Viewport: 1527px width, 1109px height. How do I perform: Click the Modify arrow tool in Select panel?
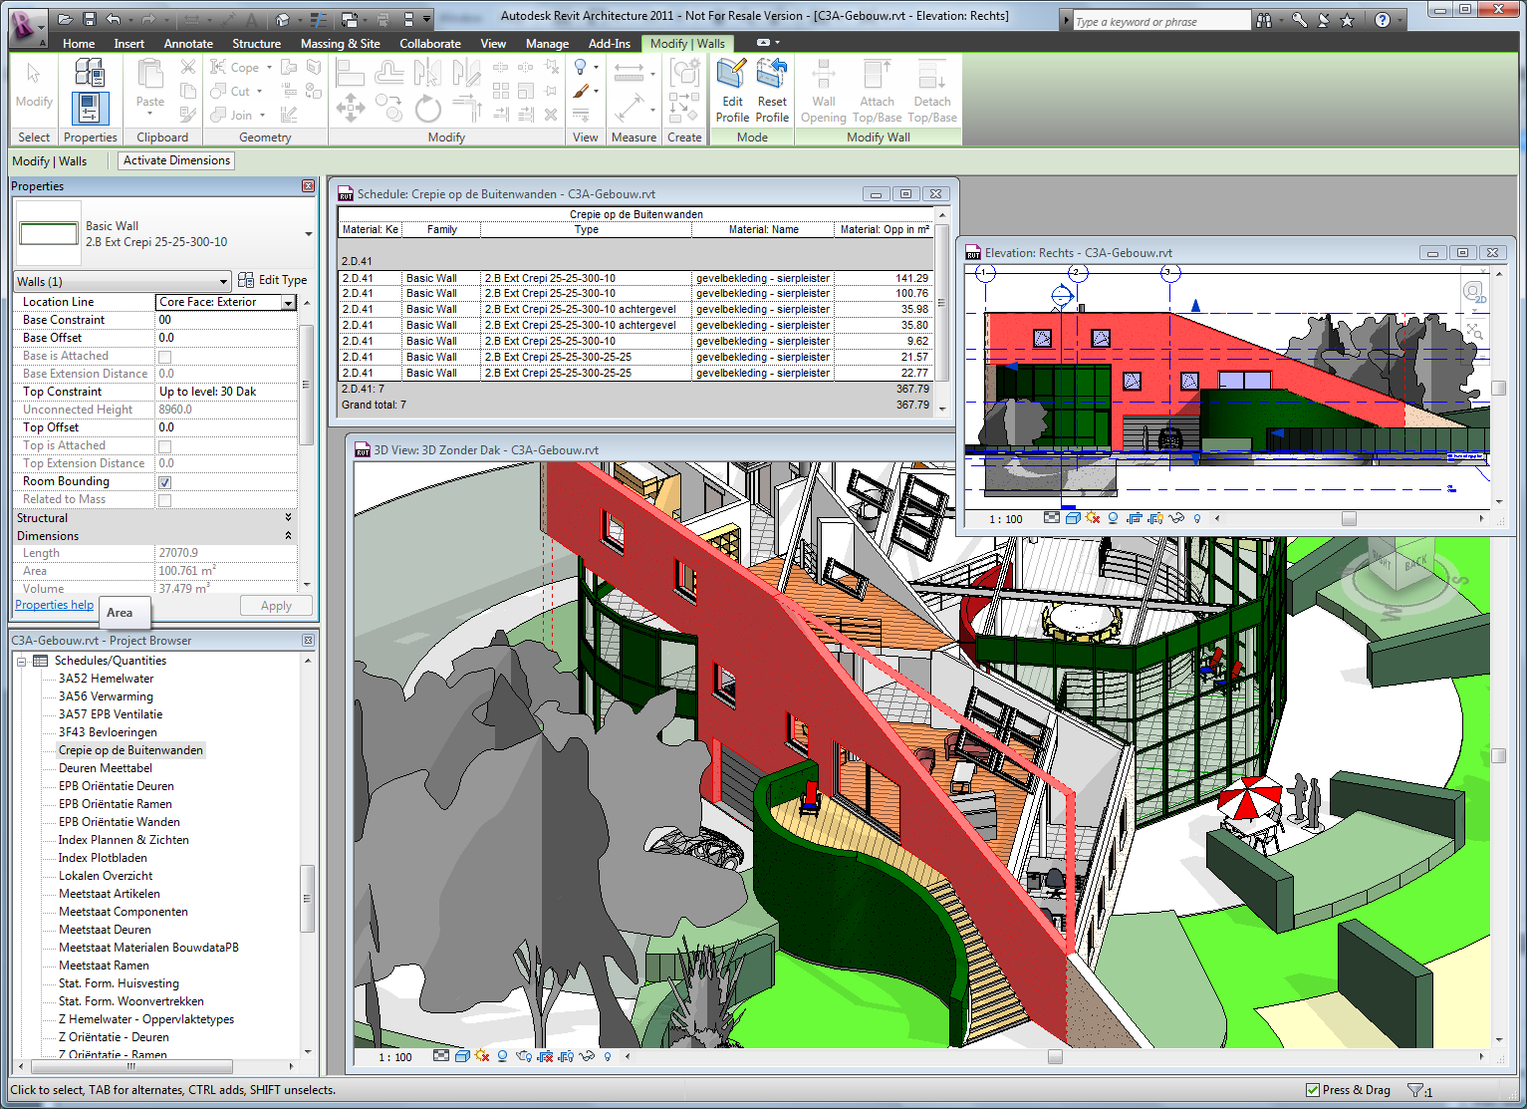pyautogui.click(x=34, y=73)
